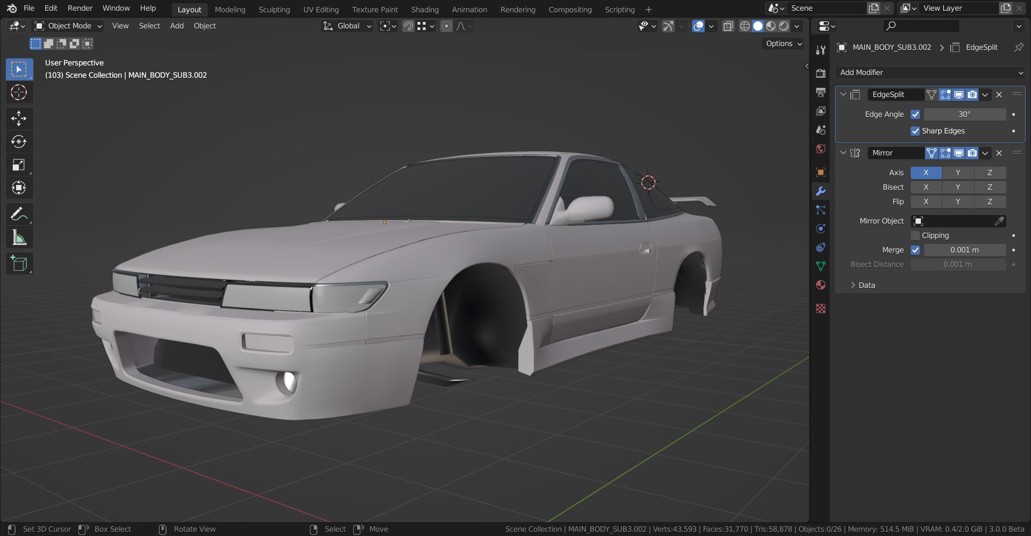Toggle Mirror modifier viewport display
Image resolution: width=1031 pixels, height=536 pixels.
click(x=959, y=153)
